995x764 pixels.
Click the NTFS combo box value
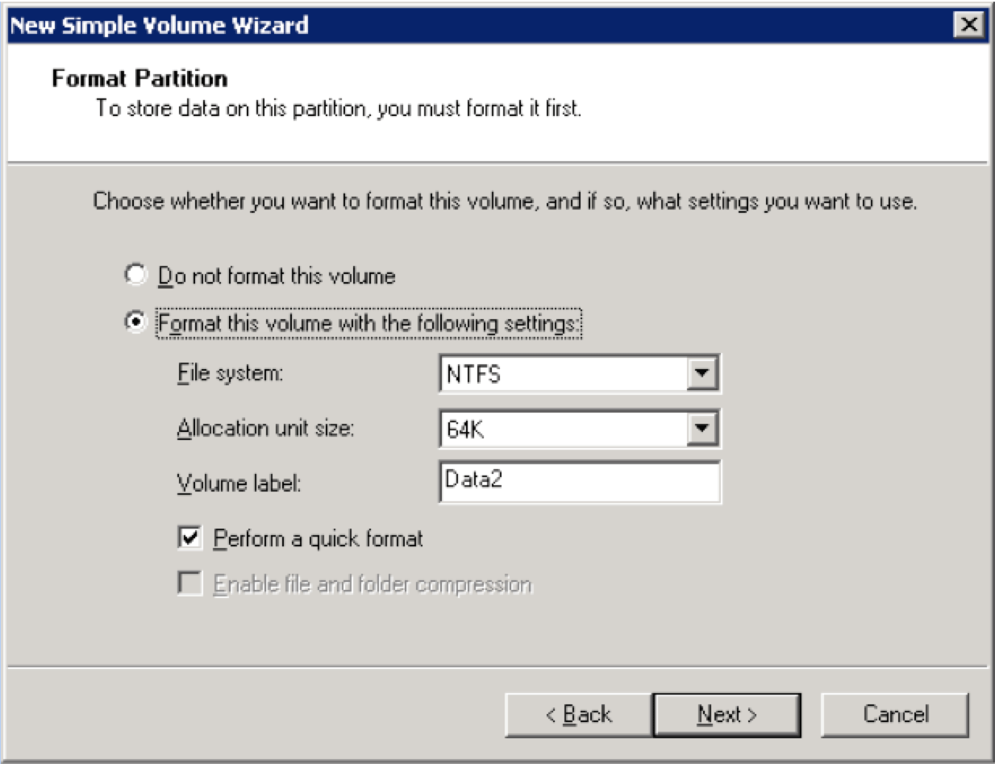click(x=563, y=375)
